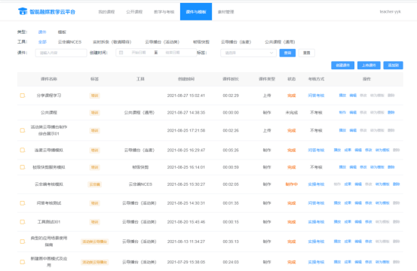Filter tools by 云导播台（活动类）

(162, 42)
